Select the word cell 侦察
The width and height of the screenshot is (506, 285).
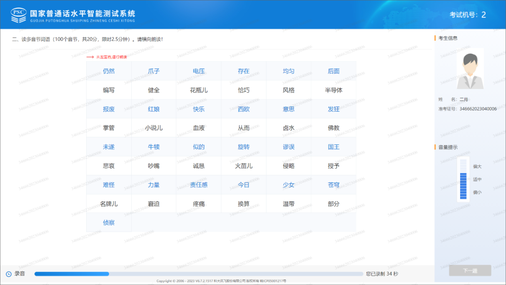pyautogui.click(x=109, y=223)
